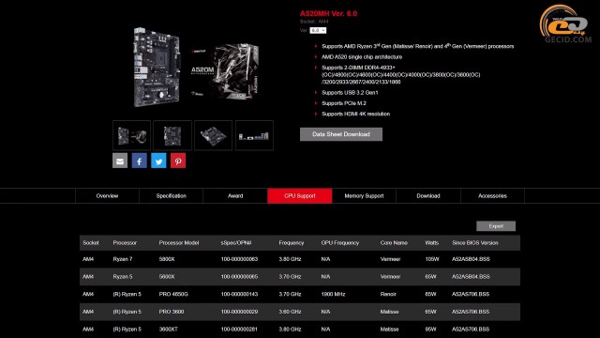The width and height of the screenshot is (600, 338).
Task: Click the Frequency column header
Action: click(x=292, y=243)
